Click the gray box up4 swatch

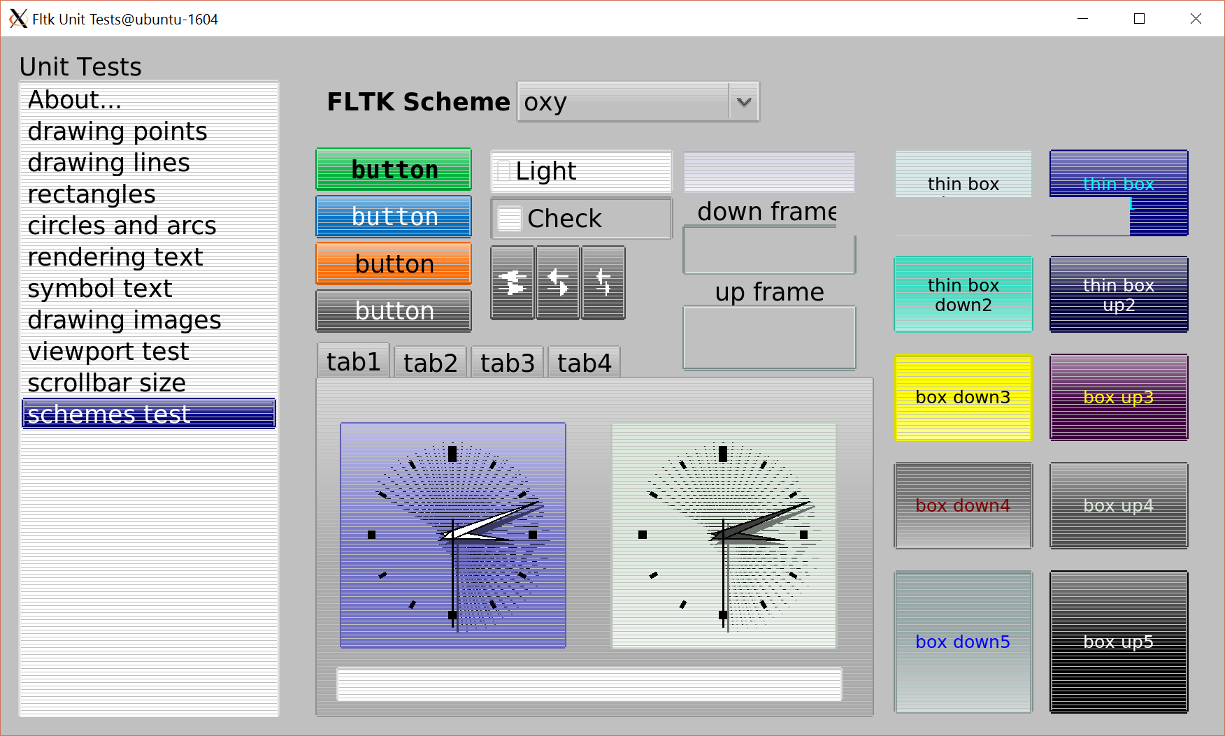click(x=1119, y=506)
